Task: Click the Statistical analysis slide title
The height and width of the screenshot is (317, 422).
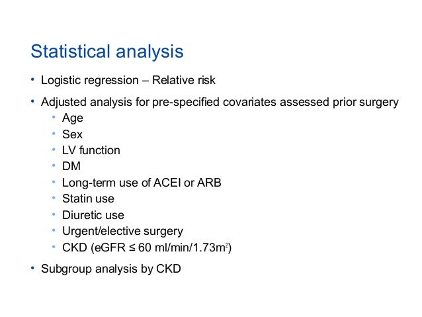Action: (x=107, y=52)
